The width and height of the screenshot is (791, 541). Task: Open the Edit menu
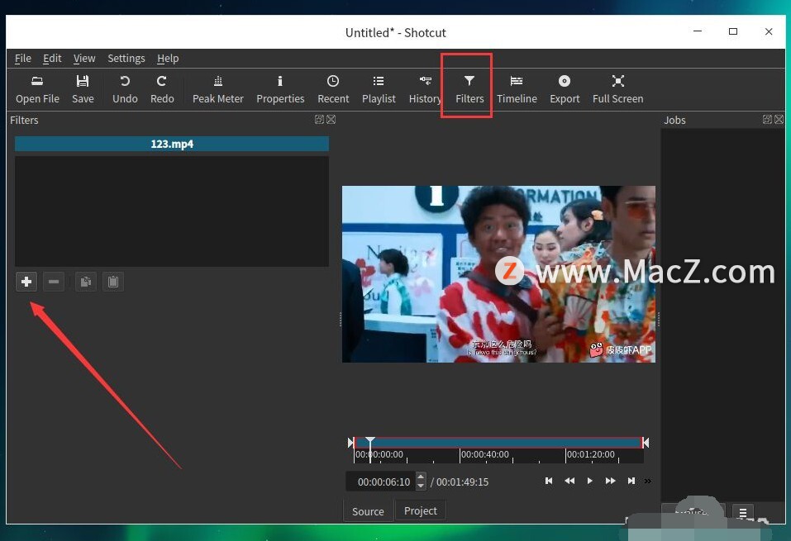[52, 59]
